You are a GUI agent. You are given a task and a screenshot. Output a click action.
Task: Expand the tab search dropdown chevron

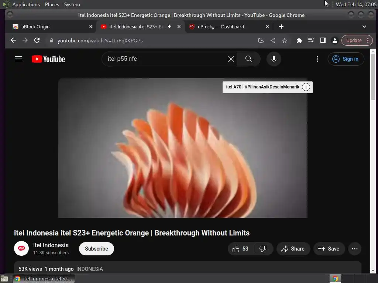pos(364,27)
